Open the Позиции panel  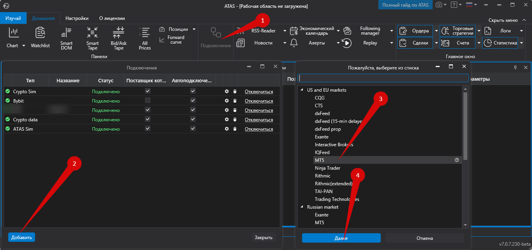(x=174, y=29)
